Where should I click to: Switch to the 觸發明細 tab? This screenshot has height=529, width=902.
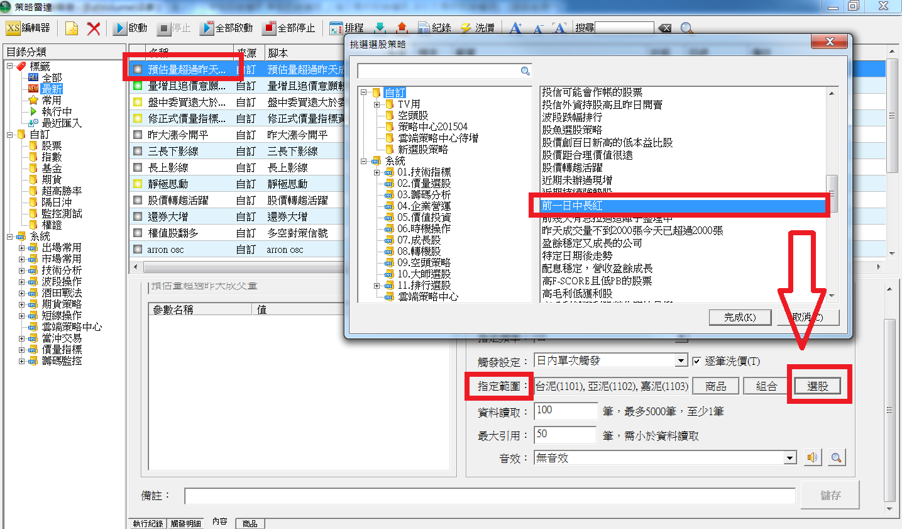tap(186, 523)
